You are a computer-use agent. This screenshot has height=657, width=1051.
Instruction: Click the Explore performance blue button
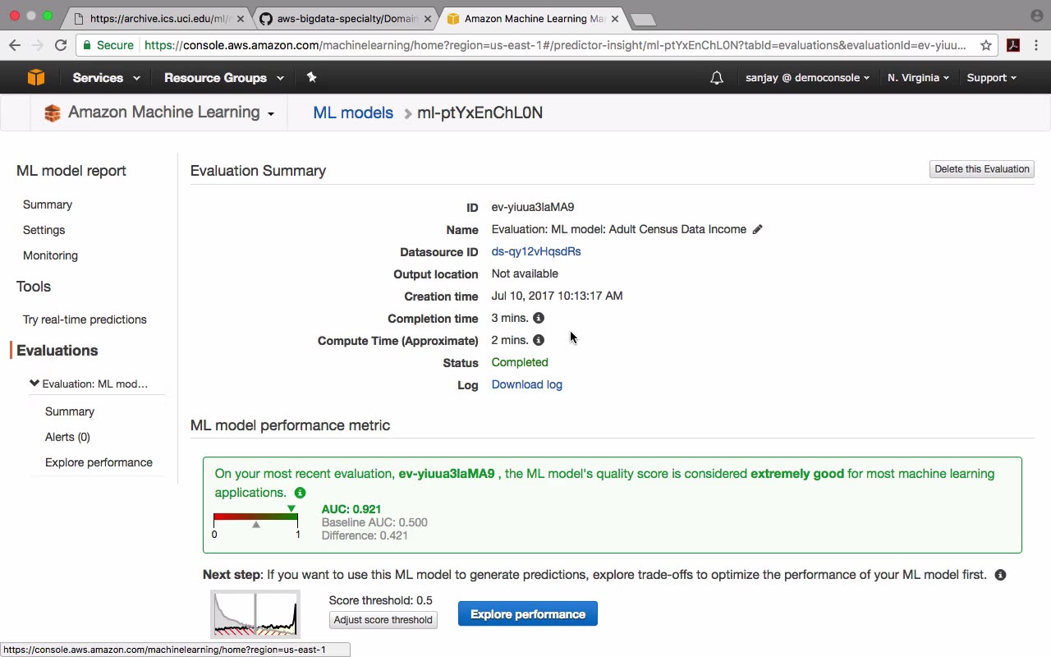[528, 614]
